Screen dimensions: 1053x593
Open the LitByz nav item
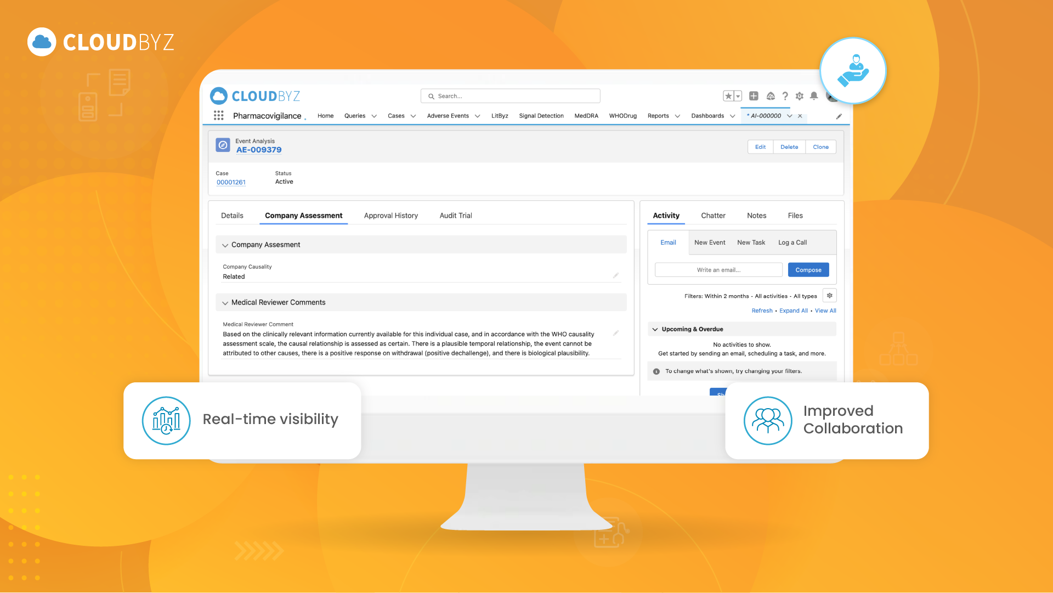500,116
